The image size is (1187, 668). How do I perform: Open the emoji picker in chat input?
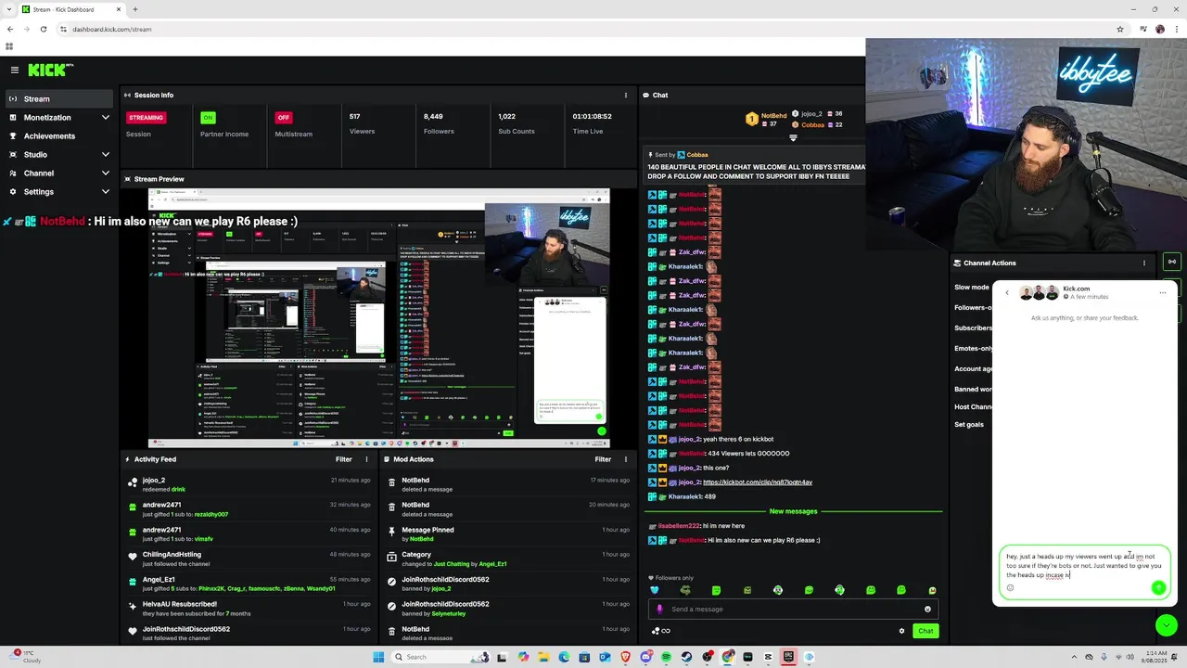point(927,610)
